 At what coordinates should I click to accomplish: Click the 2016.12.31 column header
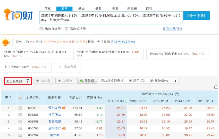click(138, 101)
